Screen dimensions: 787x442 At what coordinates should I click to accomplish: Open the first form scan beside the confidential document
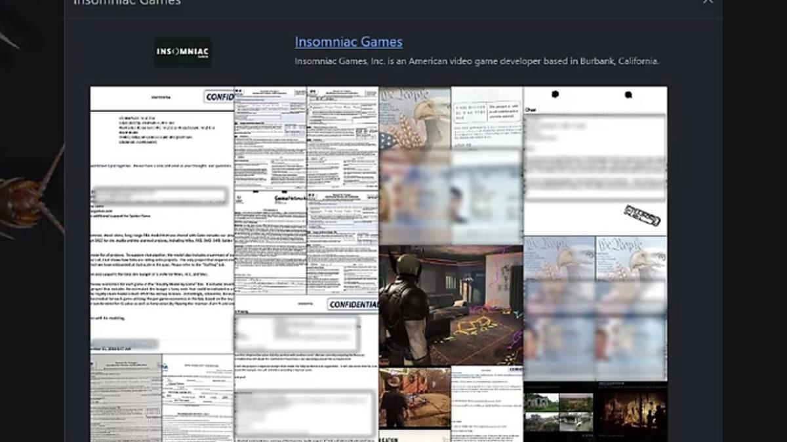[270, 138]
